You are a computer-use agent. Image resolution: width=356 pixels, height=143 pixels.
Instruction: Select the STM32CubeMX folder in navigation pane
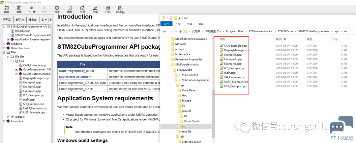pyautogui.click(x=186, y=75)
